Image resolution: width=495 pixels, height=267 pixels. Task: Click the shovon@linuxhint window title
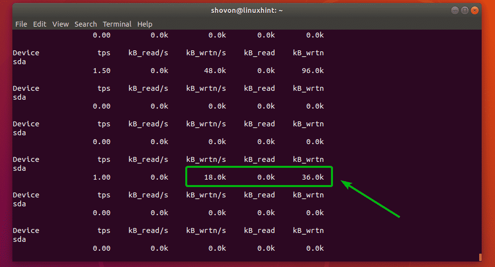pyautogui.click(x=247, y=10)
